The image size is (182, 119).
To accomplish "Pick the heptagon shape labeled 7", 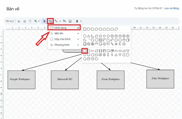I will [x=116, y=36].
